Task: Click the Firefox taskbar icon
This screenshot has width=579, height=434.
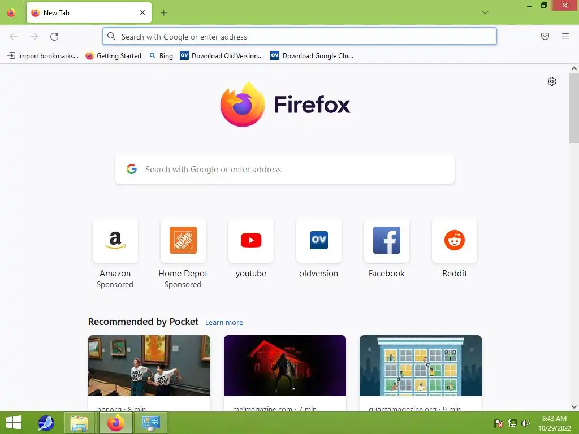Action: [x=115, y=423]
